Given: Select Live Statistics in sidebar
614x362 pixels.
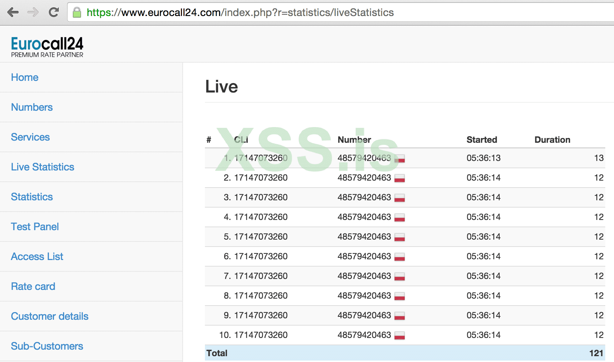Looking at the screenshot, I should (x=43, y=167).
